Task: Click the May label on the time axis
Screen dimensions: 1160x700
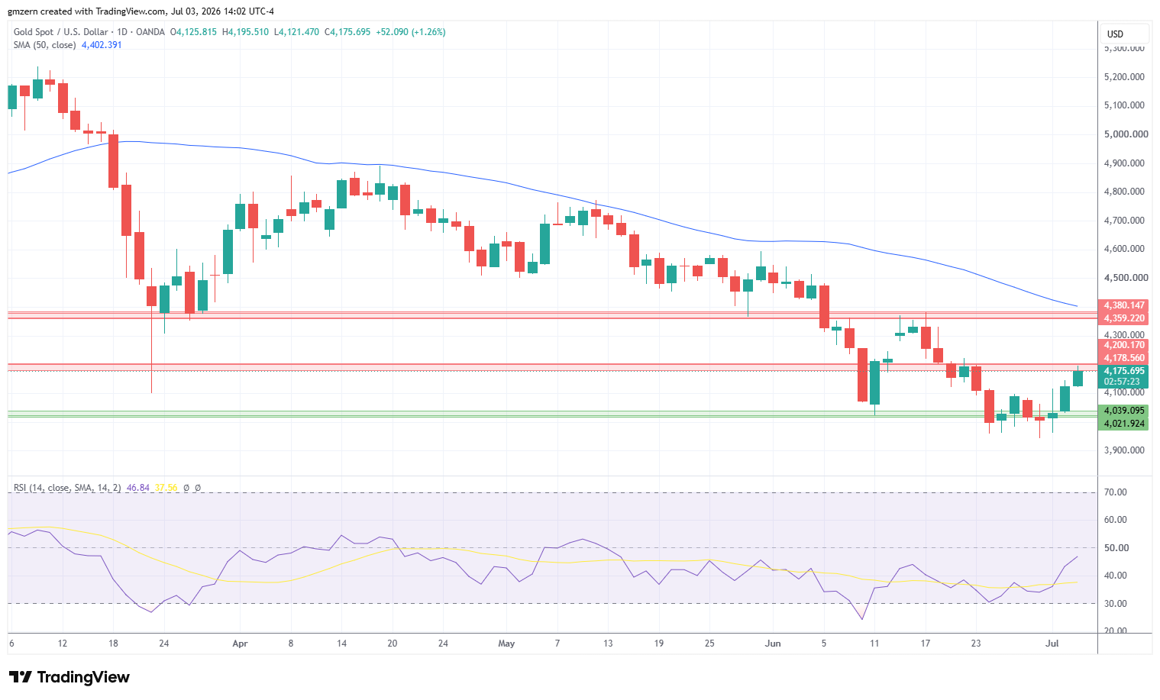Action: pos(506,644)
